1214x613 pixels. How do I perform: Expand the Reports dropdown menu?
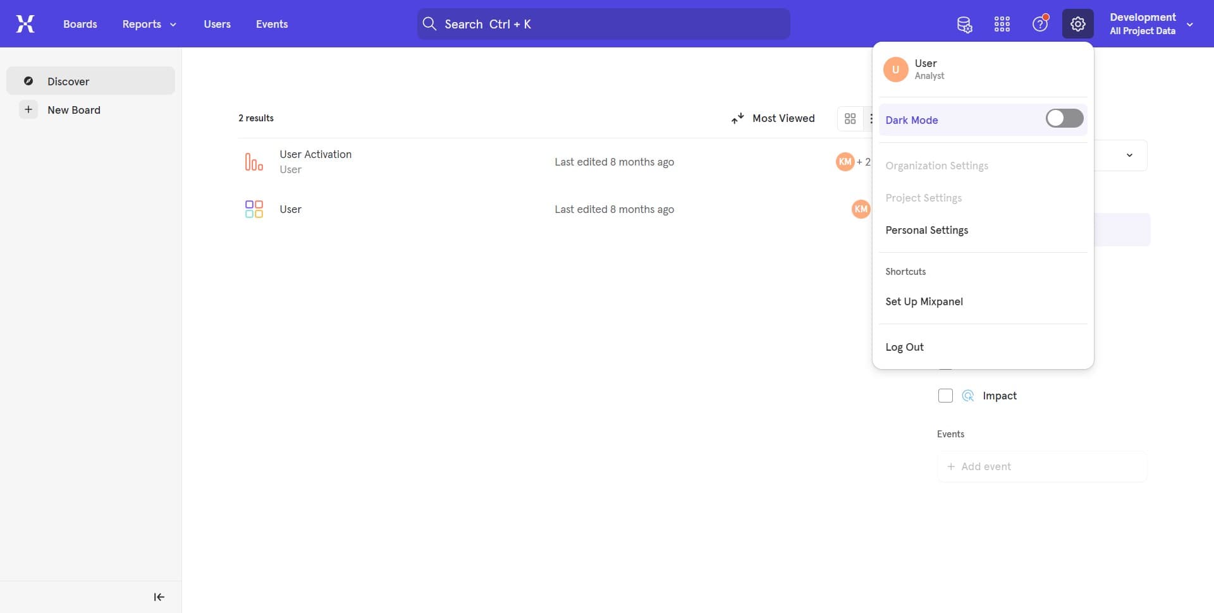149,24
